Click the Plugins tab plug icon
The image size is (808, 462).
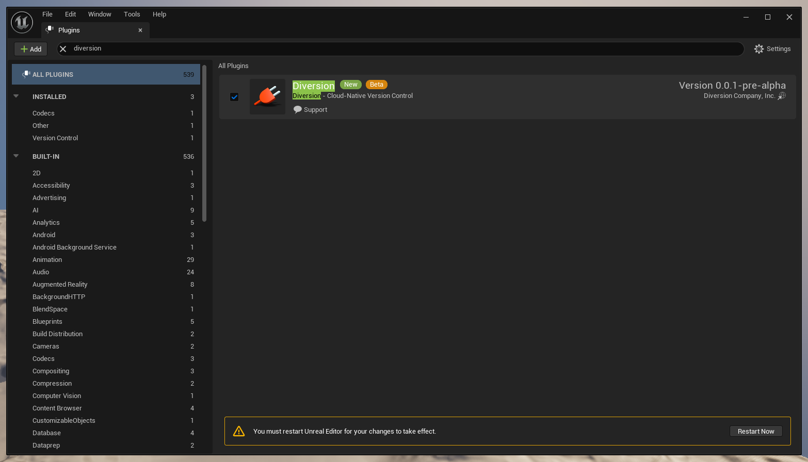[x=50, y=30]
